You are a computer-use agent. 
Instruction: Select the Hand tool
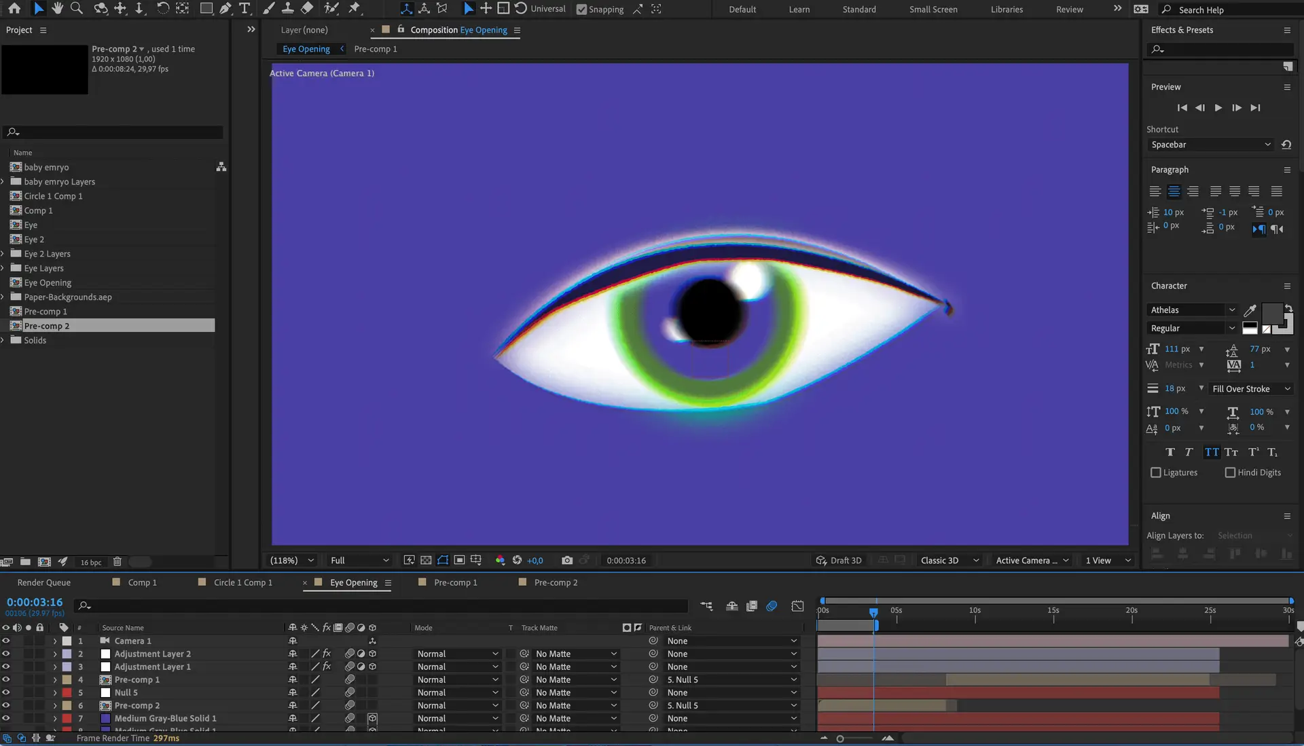58,8
